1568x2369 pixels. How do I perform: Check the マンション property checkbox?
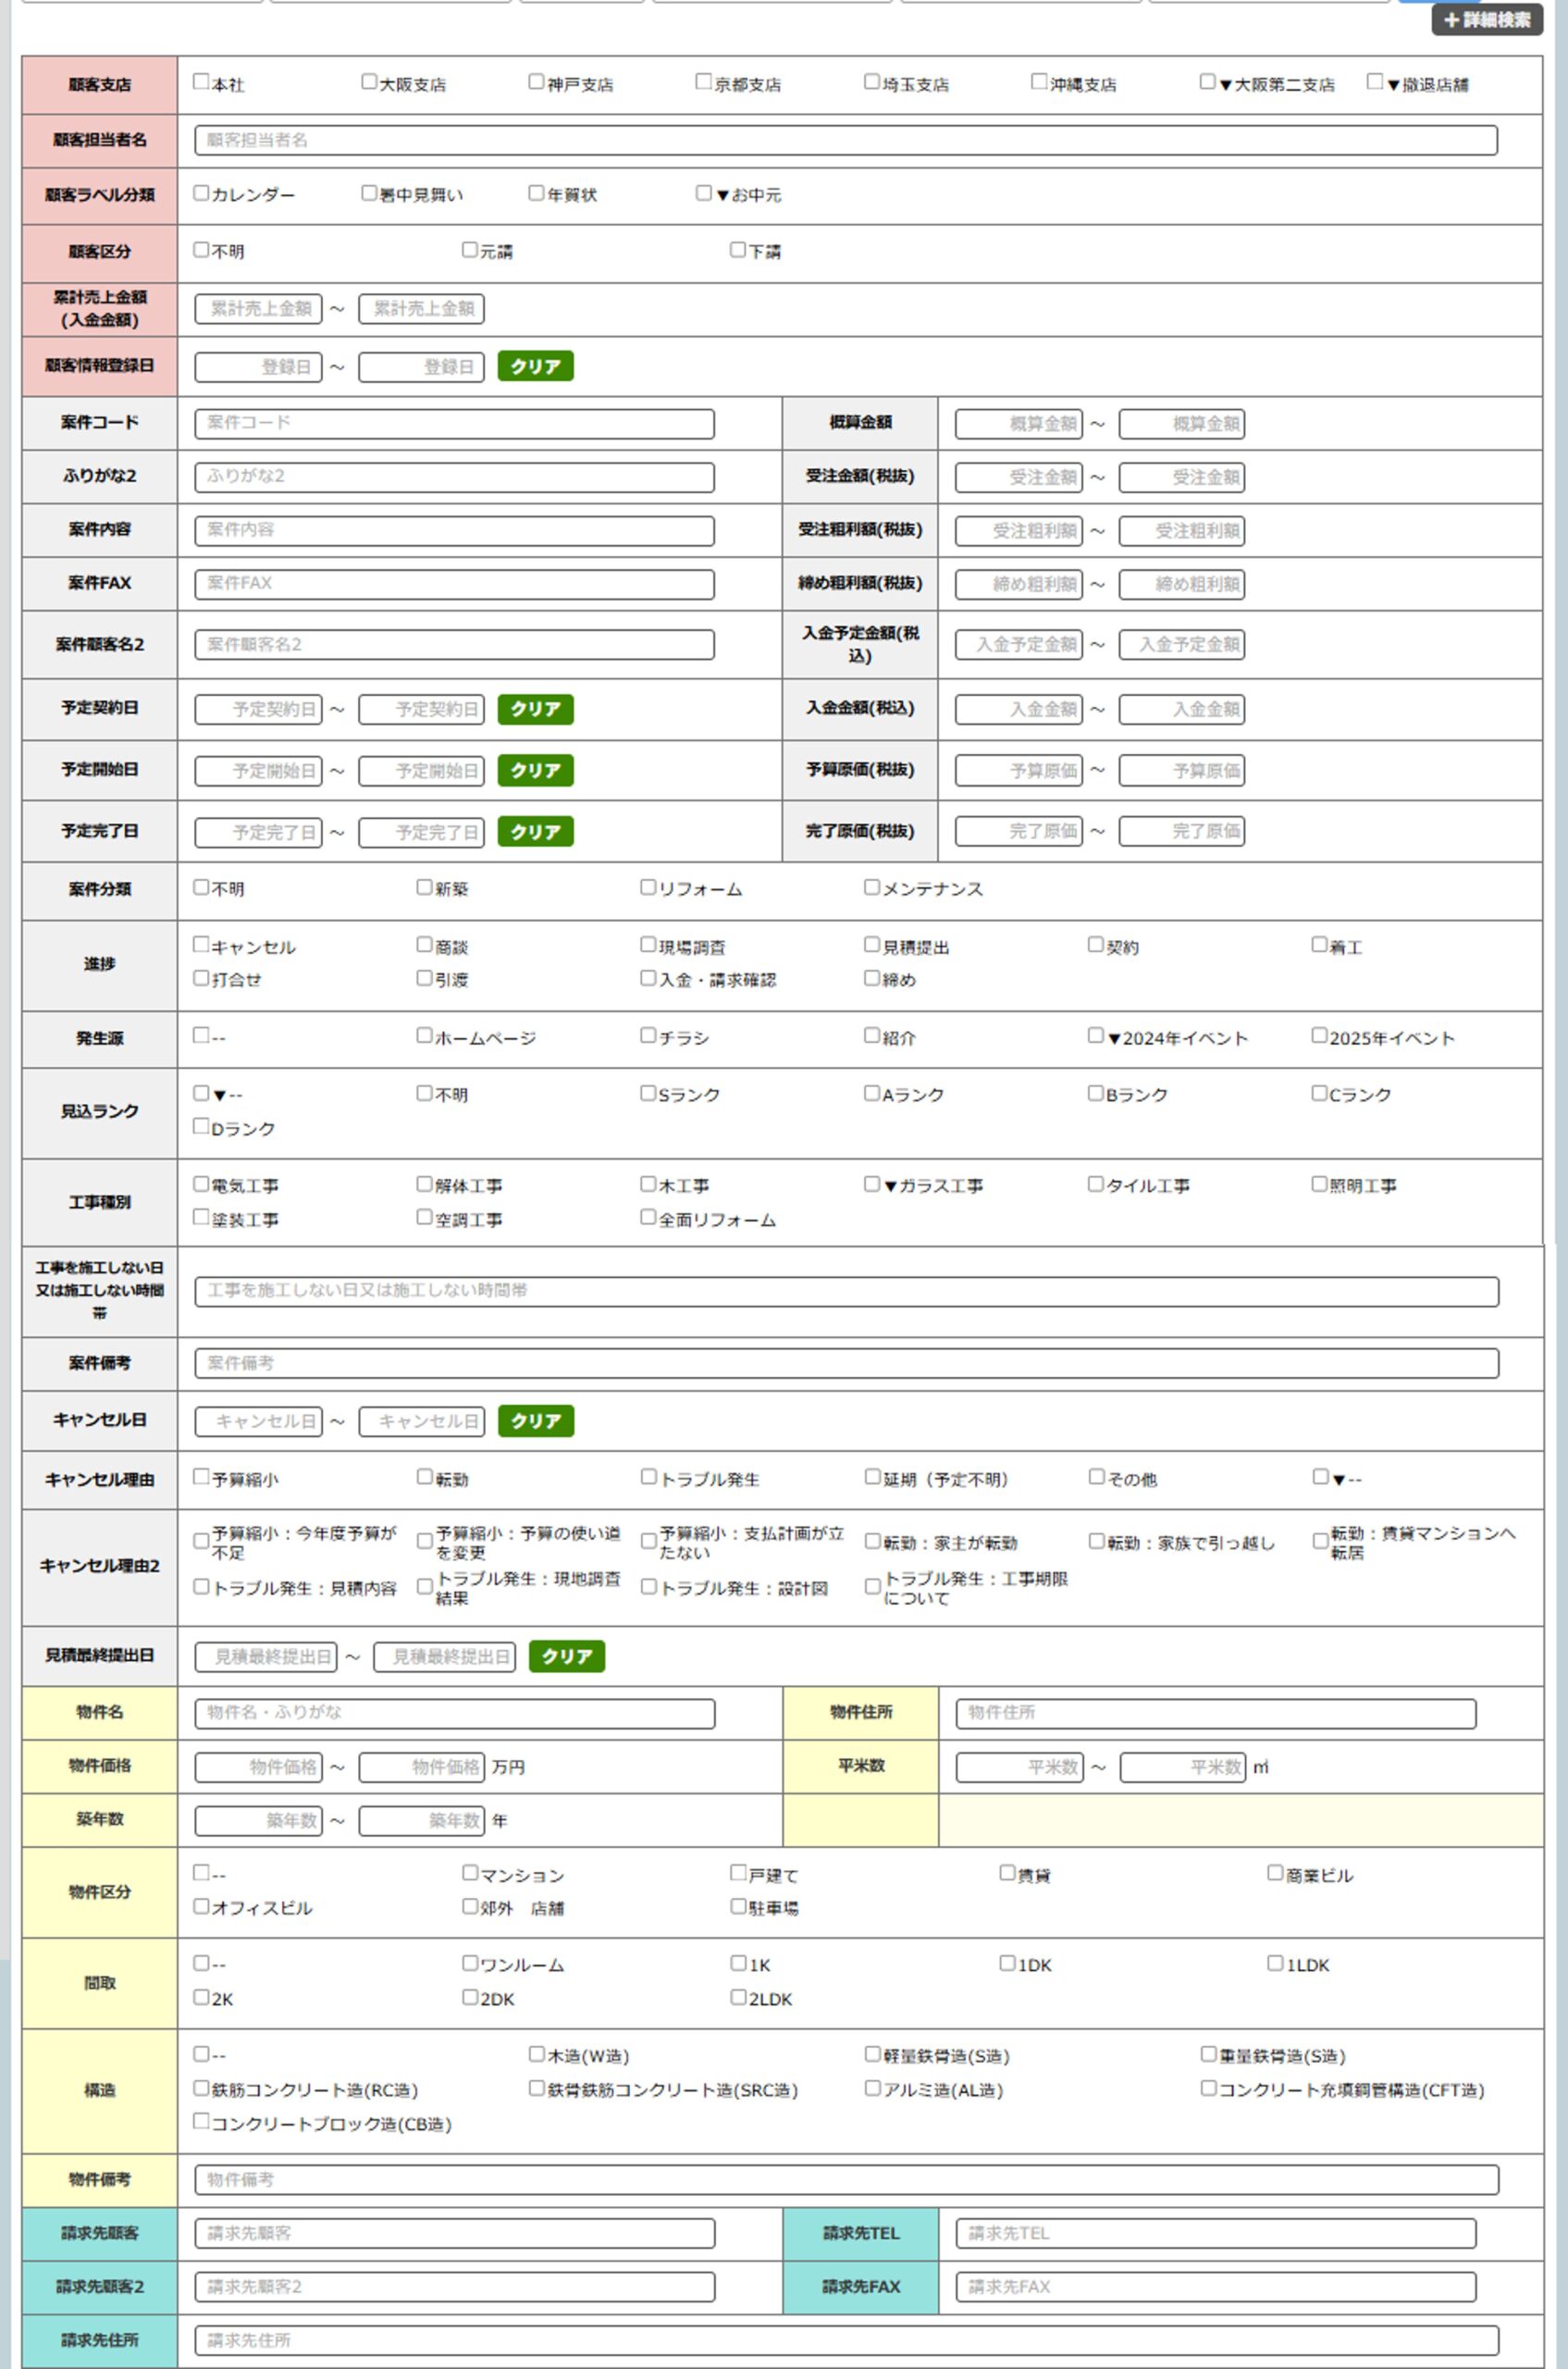coord(470,1873)
